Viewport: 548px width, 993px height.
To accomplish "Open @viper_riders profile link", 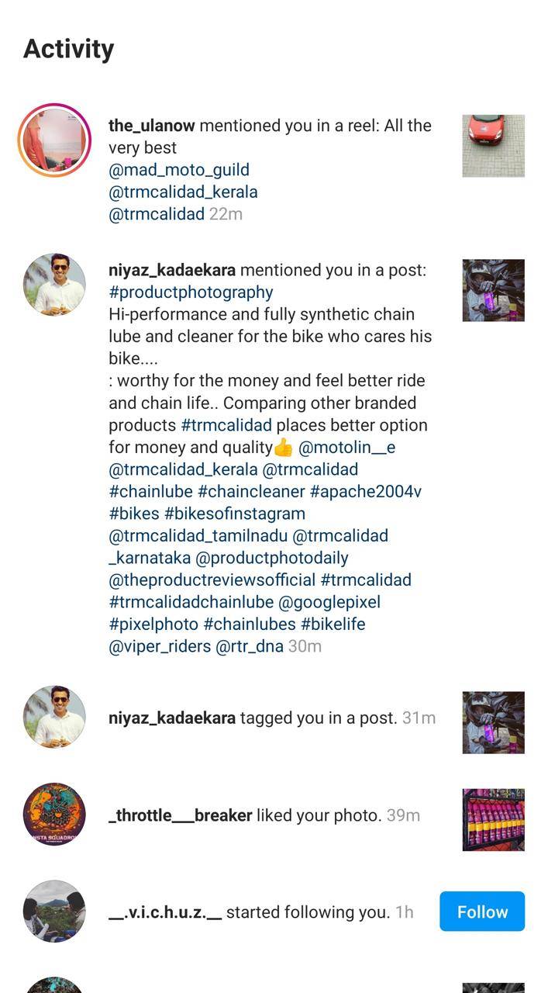I will 160,646.
